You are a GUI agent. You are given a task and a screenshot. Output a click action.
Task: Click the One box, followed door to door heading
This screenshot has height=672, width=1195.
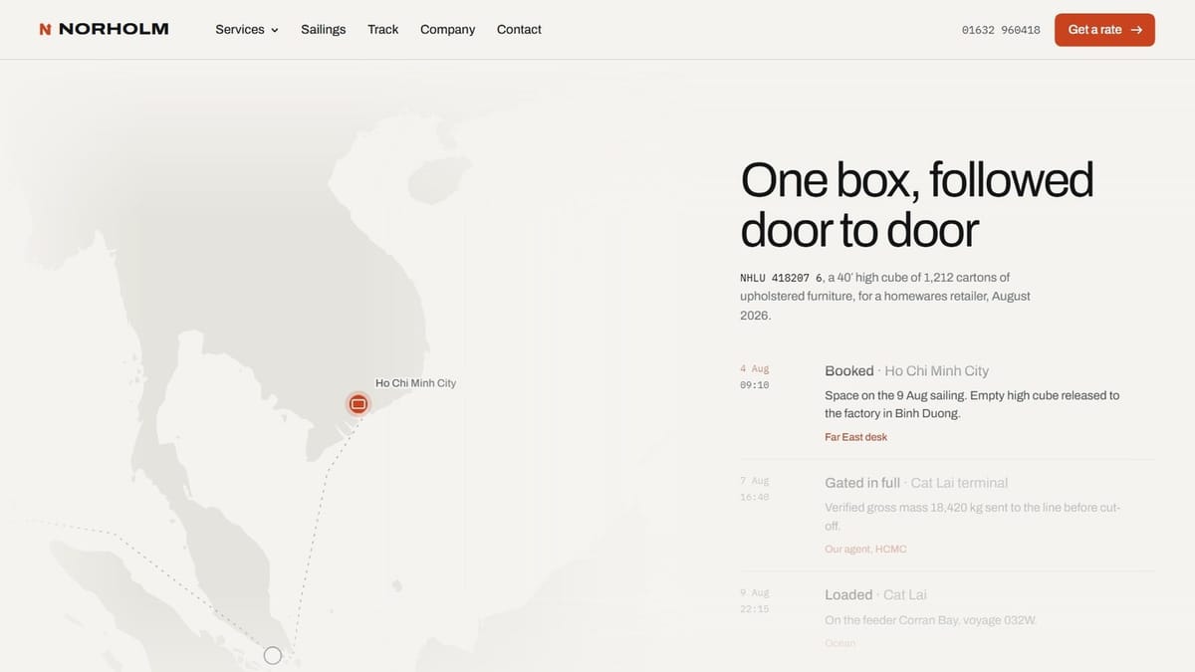tap(916, 204)
